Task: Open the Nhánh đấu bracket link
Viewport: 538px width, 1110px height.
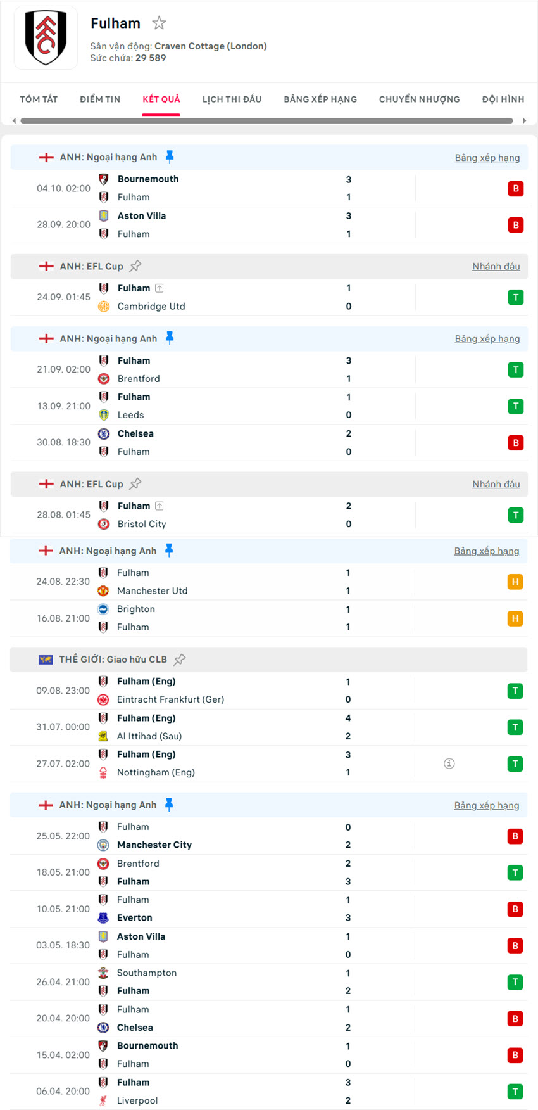Action: click(496, 266)
